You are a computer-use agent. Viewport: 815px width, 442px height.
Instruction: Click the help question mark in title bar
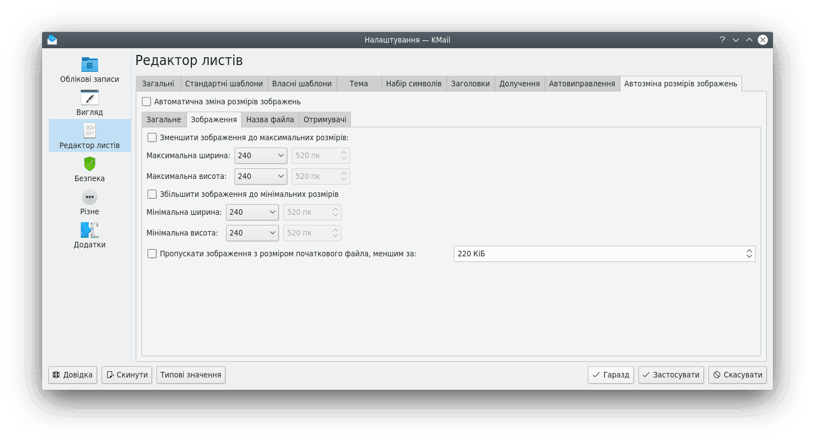tap(722, 40)
